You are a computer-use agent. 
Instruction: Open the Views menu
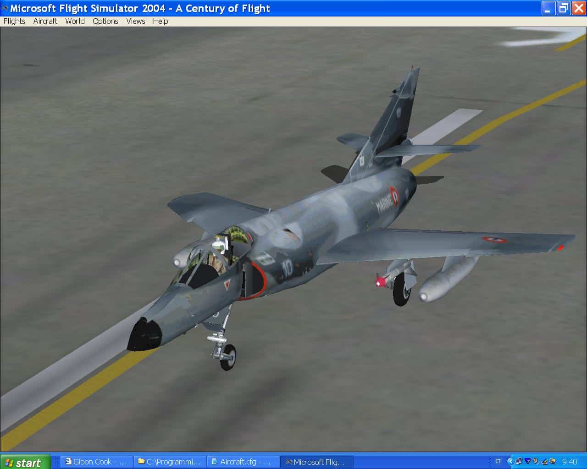135,21
